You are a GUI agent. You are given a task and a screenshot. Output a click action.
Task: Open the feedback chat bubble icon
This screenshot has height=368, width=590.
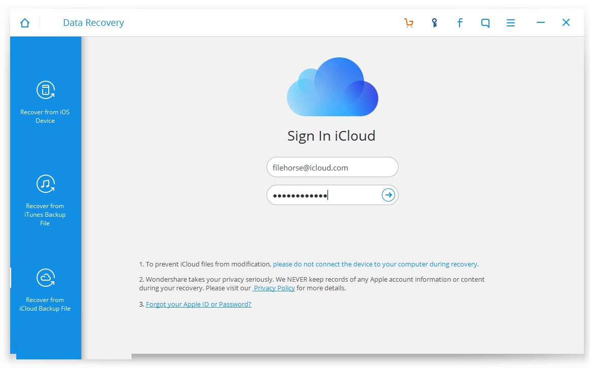click(x=485, y=23)
